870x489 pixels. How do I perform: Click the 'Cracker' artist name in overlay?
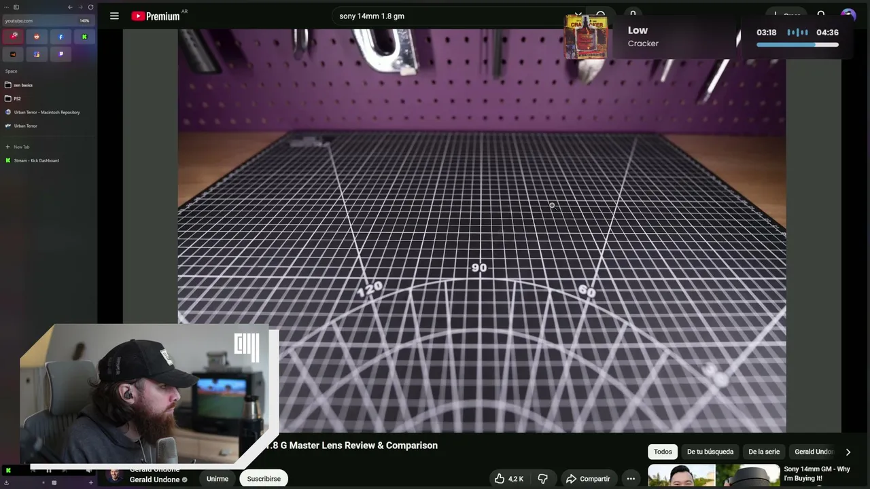tap(643, 43)
